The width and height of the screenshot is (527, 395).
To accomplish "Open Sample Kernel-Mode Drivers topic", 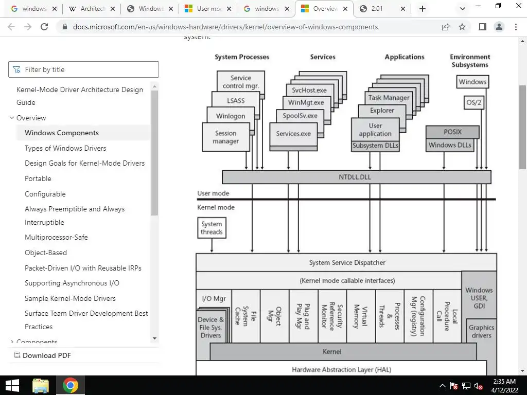I will tap(70, 298).
